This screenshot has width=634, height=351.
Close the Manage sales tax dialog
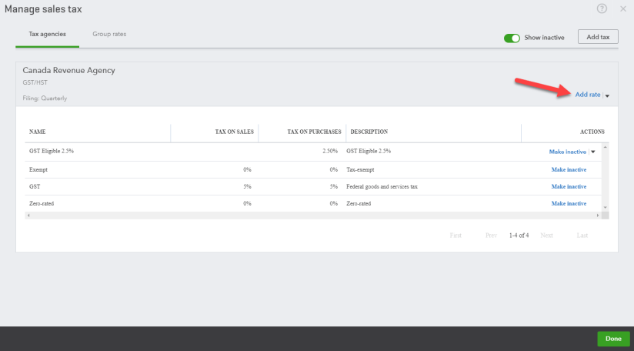point(622,9)
